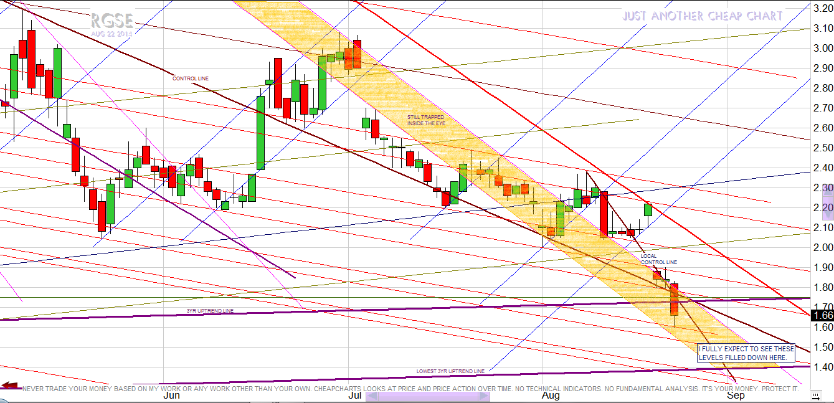Click the Sep month marker on time axis
834x403 pixels.
click(736, 396)
